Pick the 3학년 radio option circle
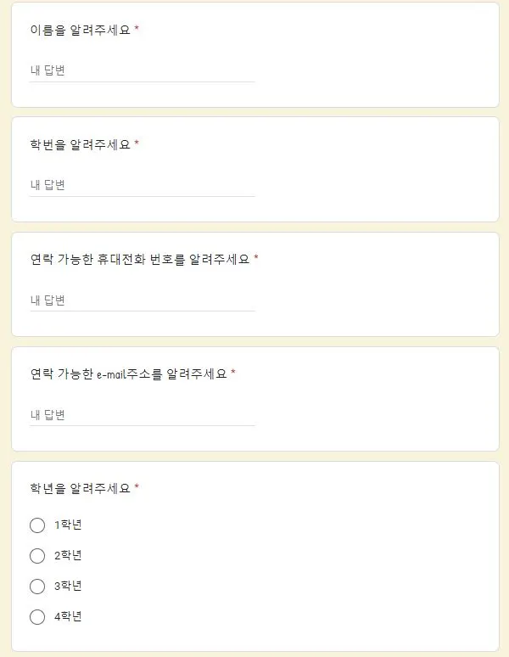 click(37, 587)
